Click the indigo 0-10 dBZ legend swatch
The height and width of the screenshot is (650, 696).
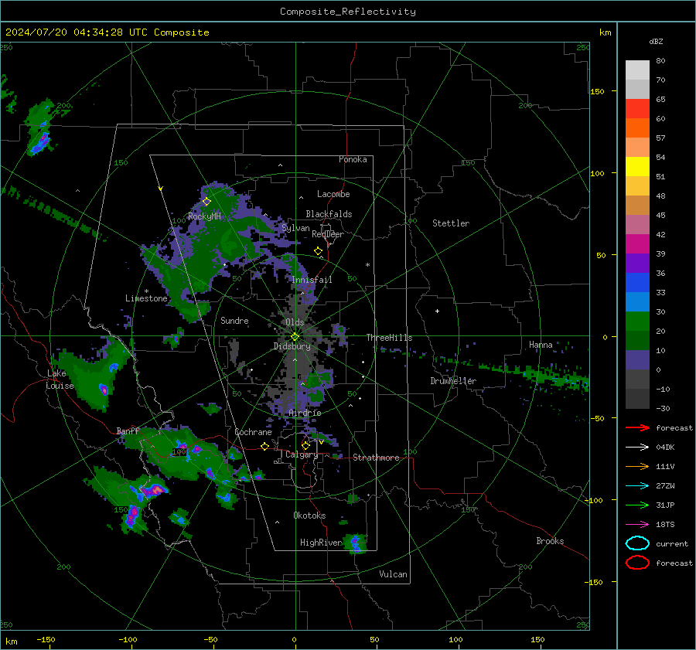coord(637,360)
